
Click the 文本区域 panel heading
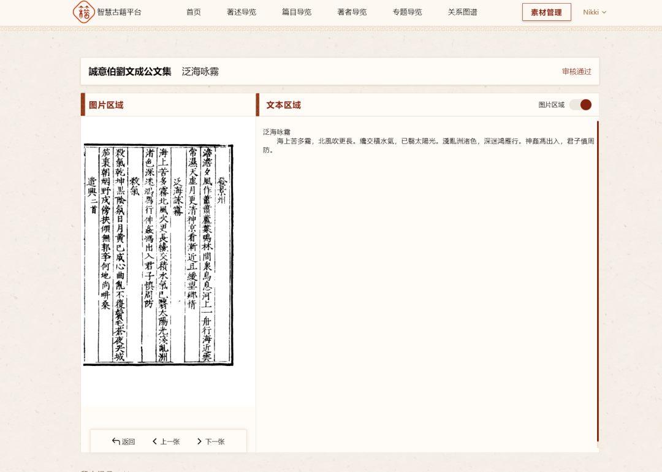point(284,105)
